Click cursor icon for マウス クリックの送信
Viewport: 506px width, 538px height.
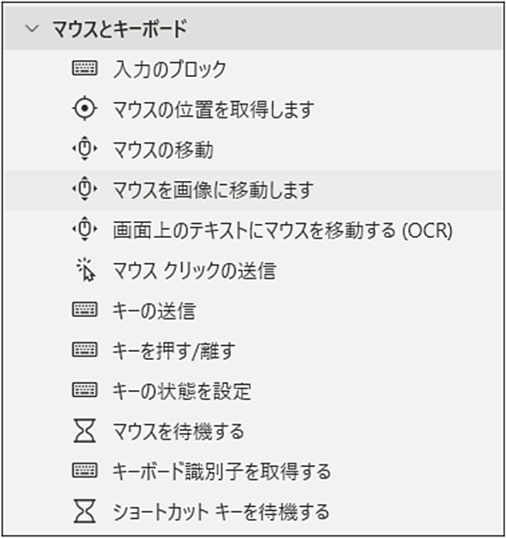(85, 270)
